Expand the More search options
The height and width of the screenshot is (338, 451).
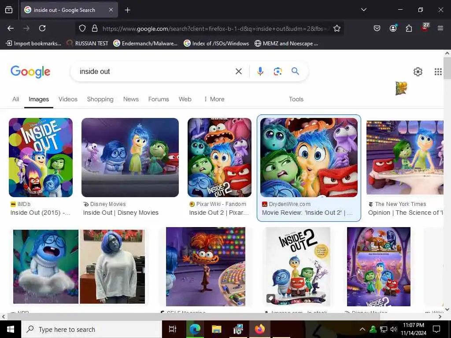pyautogui.click(x=214, y=99)
